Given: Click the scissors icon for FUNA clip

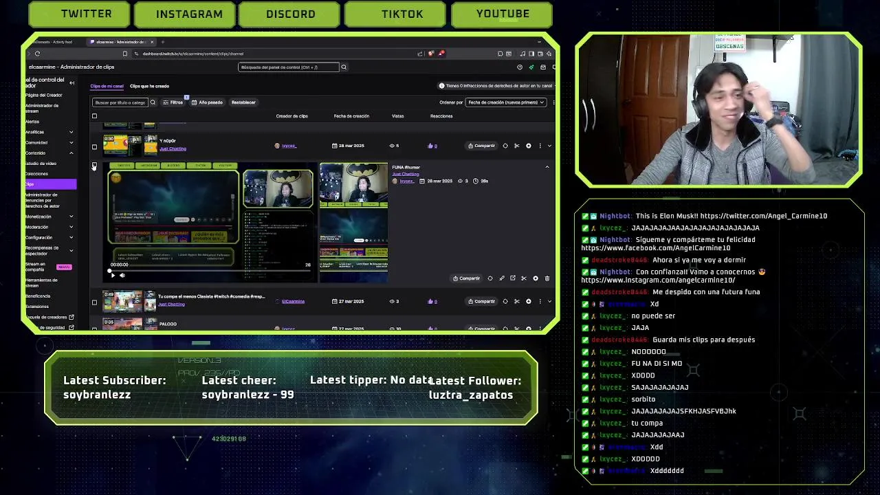Looking at the screenshot, I should pyautogui.click(x=524, y=278).
